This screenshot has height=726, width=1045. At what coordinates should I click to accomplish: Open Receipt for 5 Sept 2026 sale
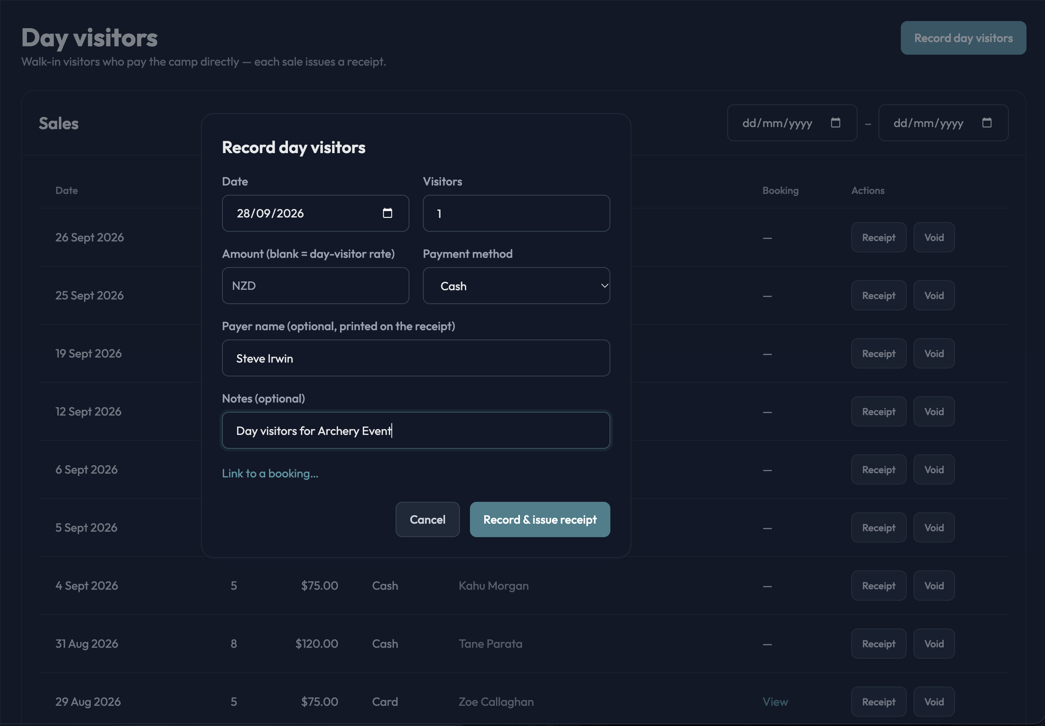[x=879, y=527]
